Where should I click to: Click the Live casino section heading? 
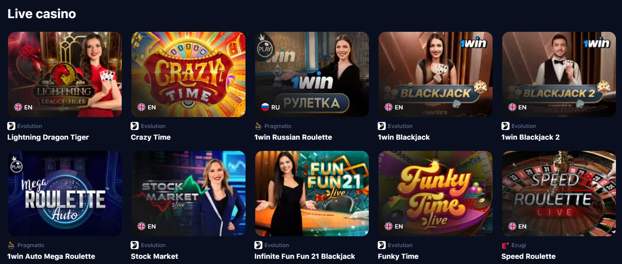click(42, 14)
